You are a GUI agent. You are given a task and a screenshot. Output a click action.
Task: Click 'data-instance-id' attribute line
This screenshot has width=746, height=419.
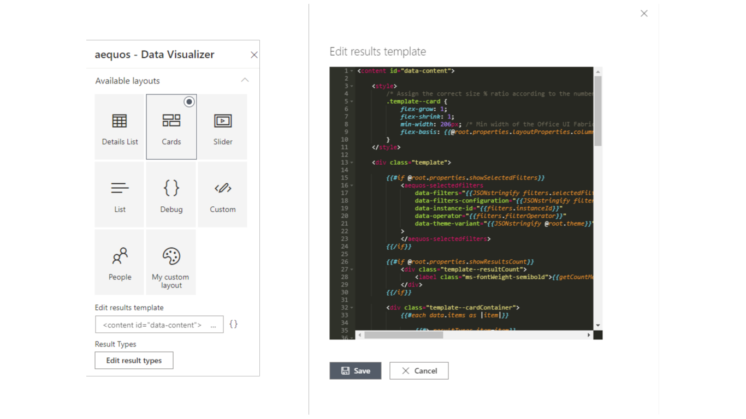488,208
